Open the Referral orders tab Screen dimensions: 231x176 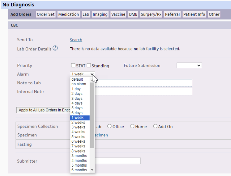(172, 14)
